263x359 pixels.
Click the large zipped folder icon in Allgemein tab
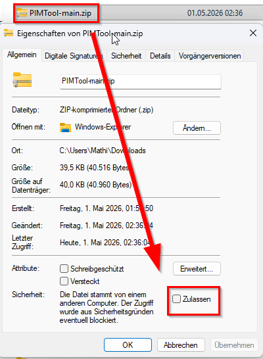click(22, 80)
